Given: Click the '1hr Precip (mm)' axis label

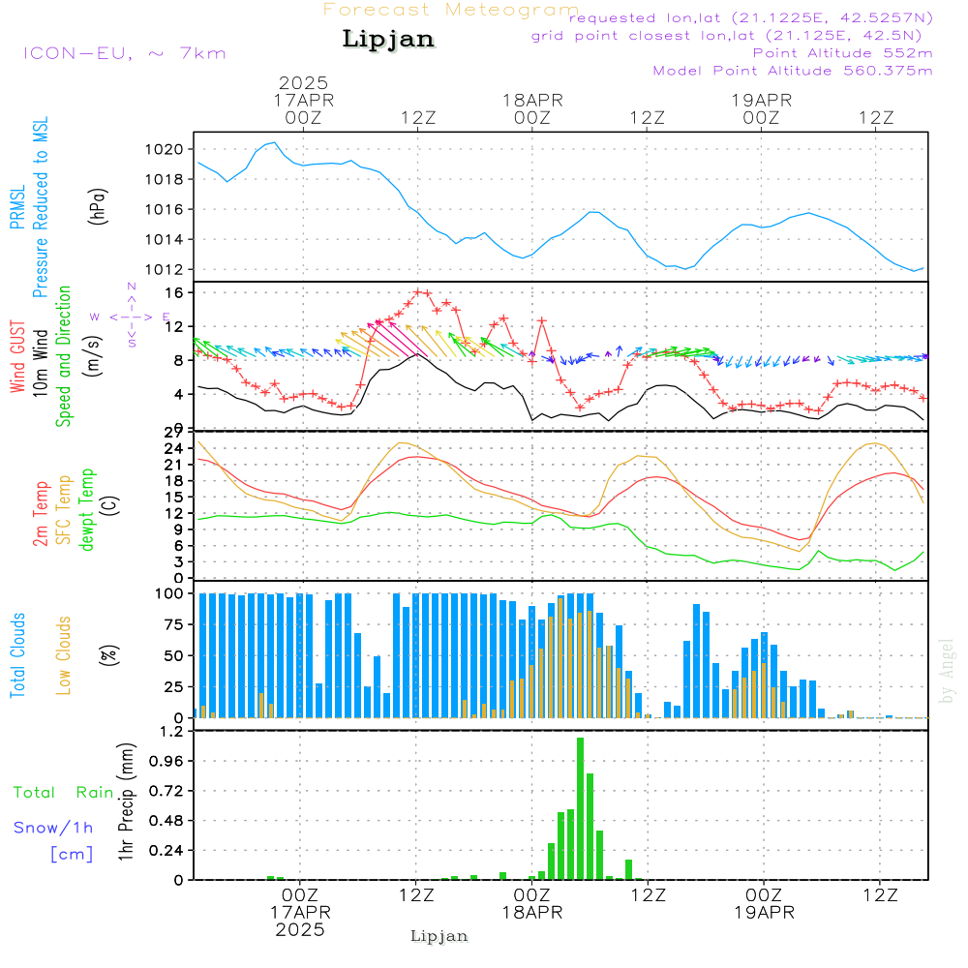Looking at the screenshot, I should pos(126,802).
